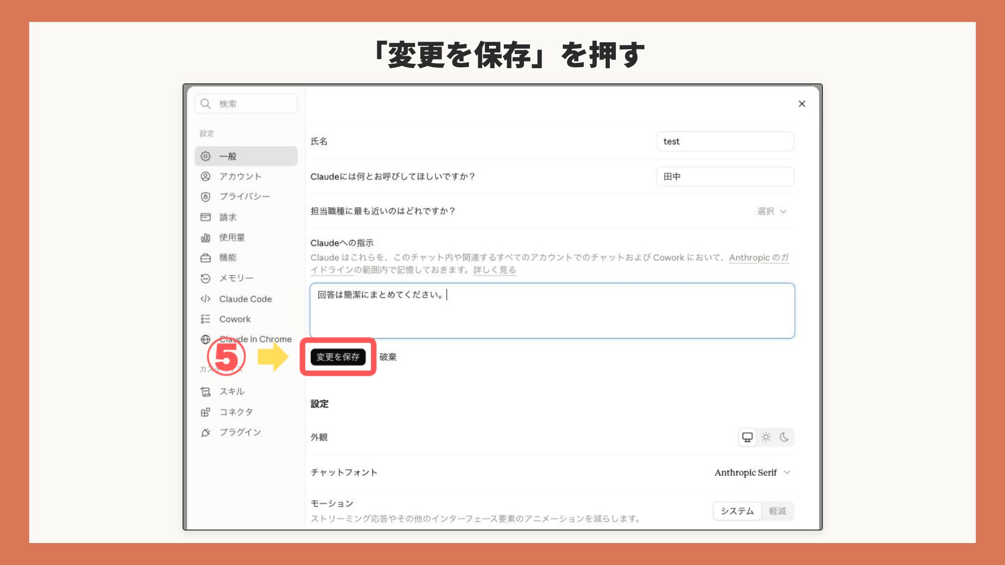Open the 詳しく見る link
The image size is (1005, 565).
[494, 270]
